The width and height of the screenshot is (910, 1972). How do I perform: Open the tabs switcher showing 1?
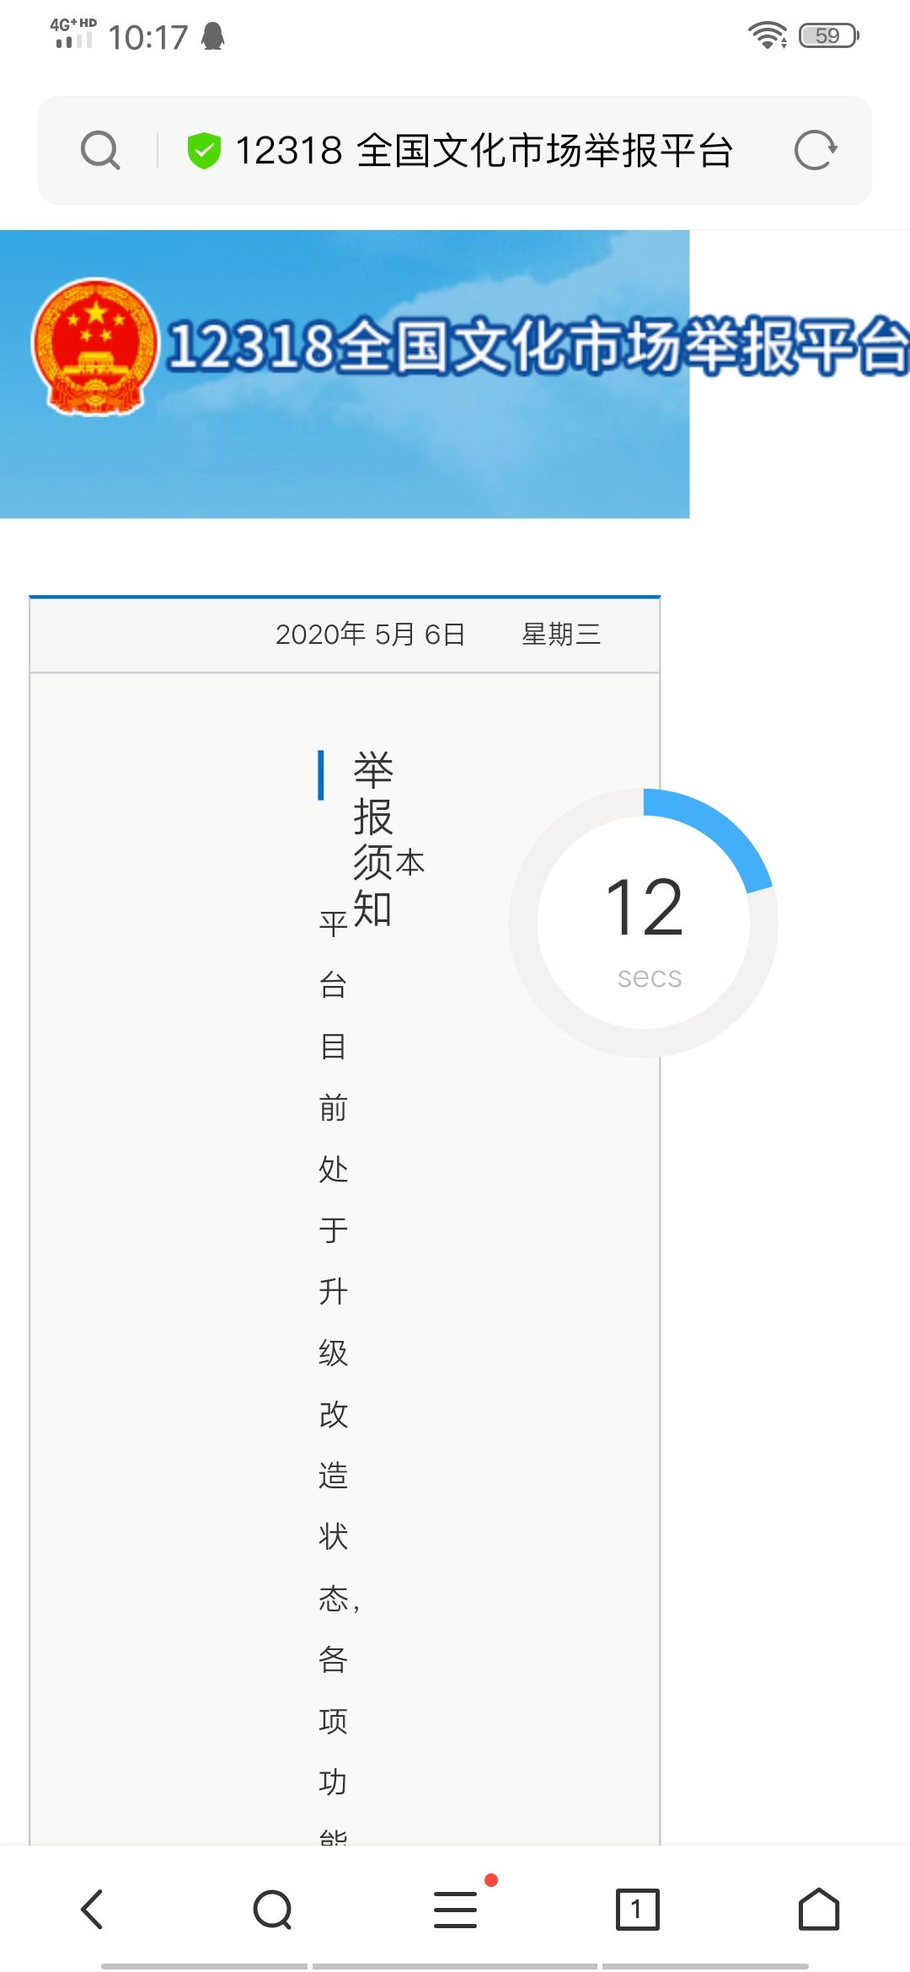(637, 1909)
